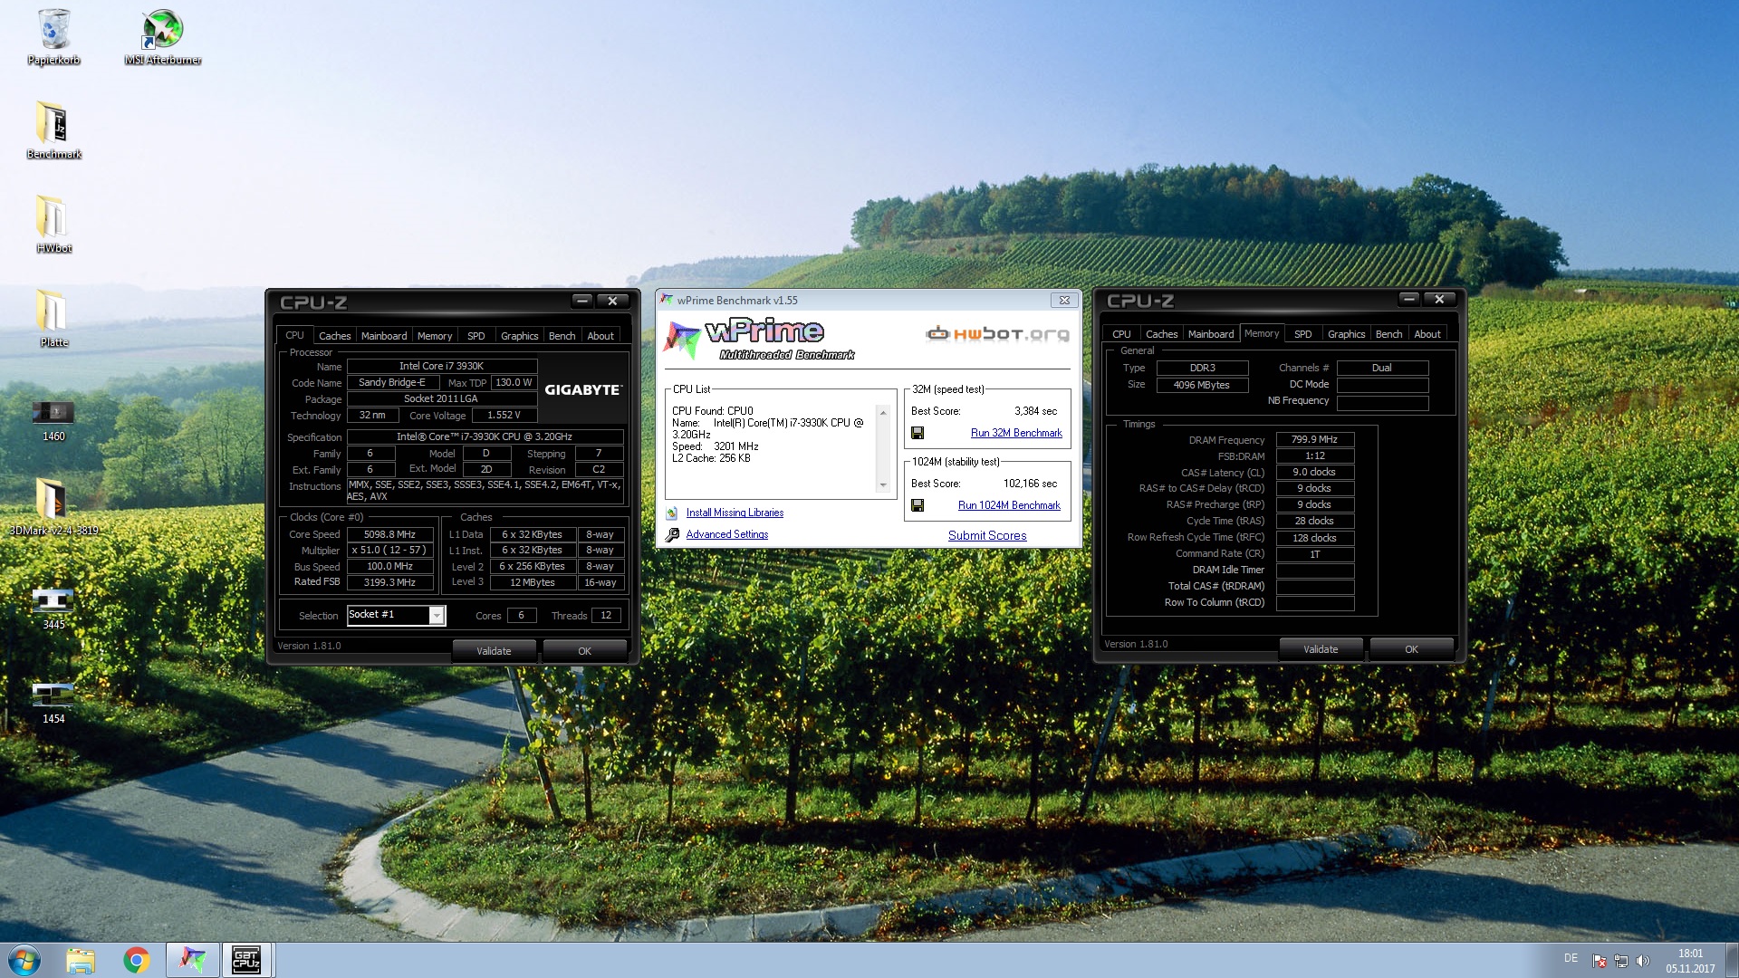
Task: Click the HWBOT.org logo in wPrime
Action: click(x=997, y=334)
